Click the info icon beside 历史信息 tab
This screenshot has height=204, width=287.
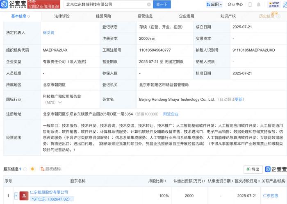(278, 16)
